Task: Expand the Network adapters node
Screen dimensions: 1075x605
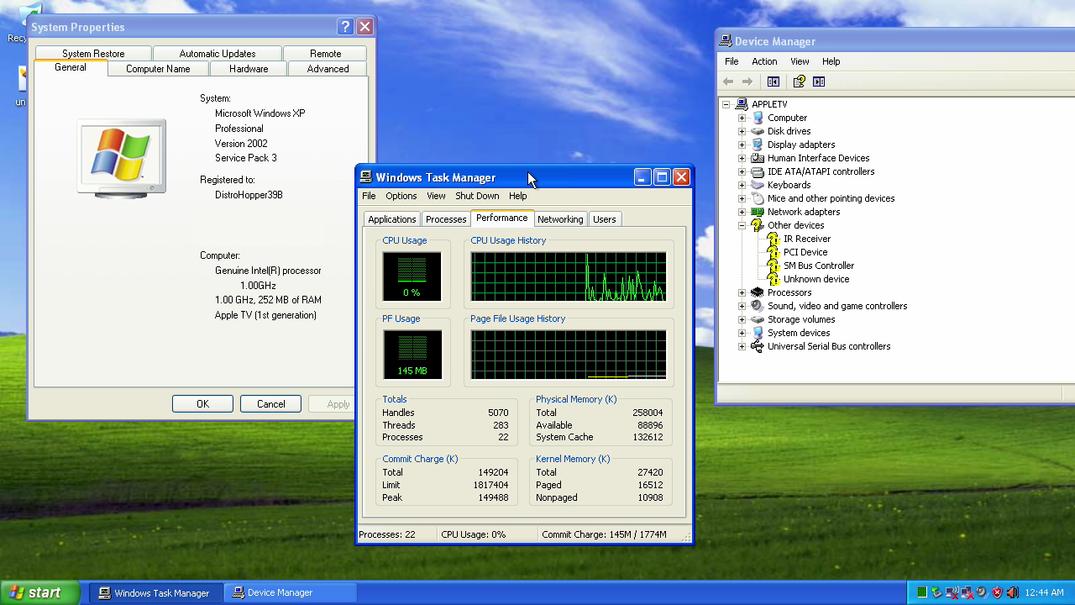Action: pyautogui.click(x=742, y=212)
